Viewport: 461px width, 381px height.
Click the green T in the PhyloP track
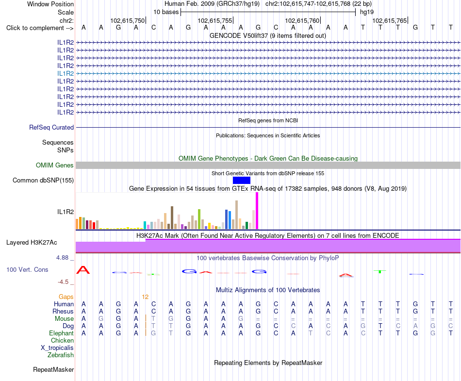click(x=380, y=271)
